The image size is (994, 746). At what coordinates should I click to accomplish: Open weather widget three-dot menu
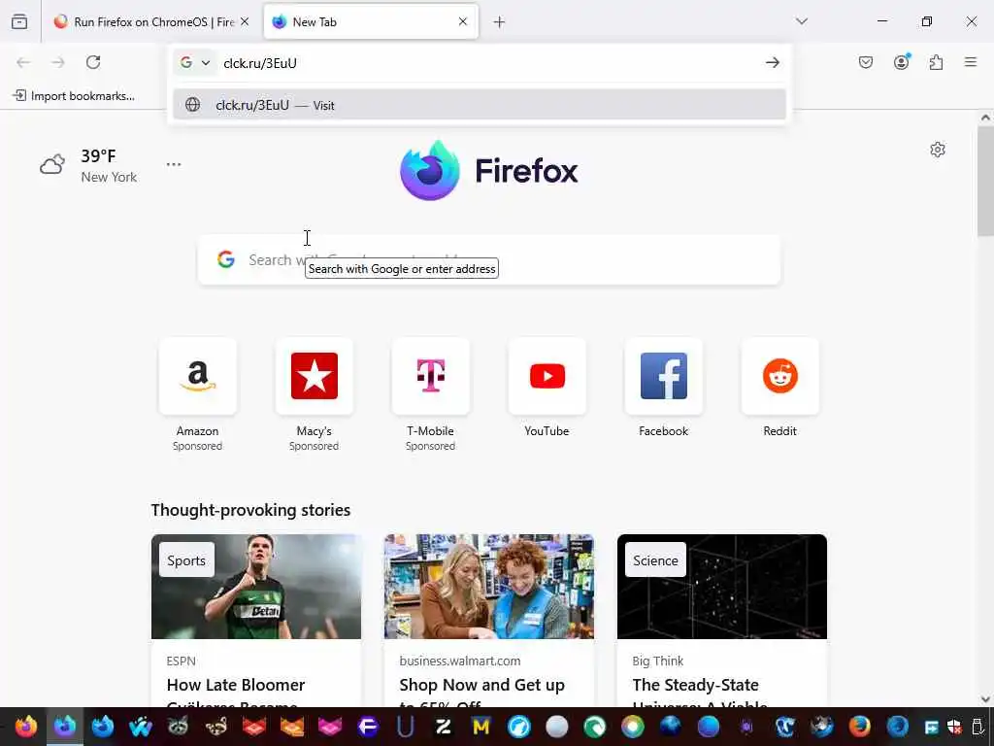coord(174,164)
